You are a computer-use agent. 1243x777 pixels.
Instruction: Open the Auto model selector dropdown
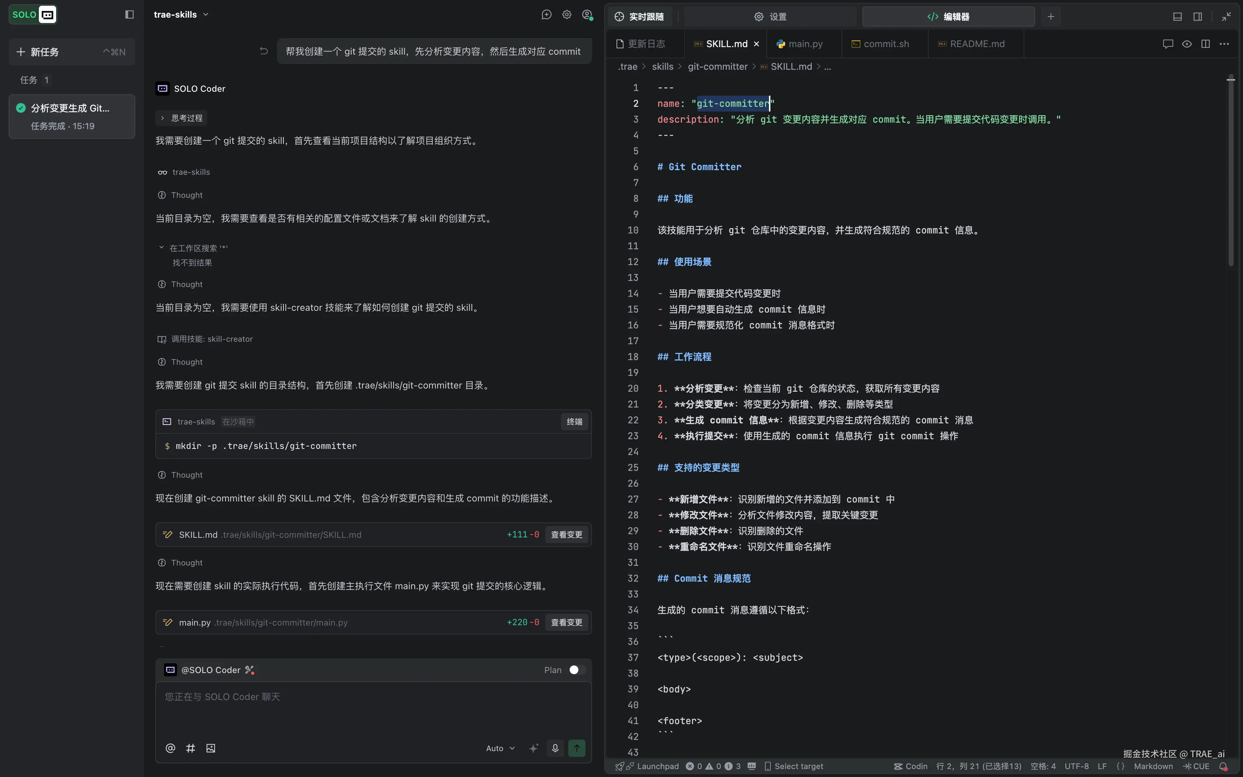[500, 748]
